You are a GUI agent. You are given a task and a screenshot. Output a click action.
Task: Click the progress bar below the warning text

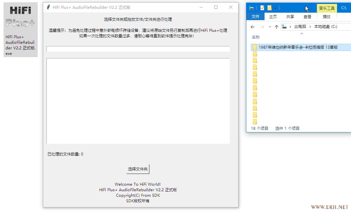(x=138, y=49)
